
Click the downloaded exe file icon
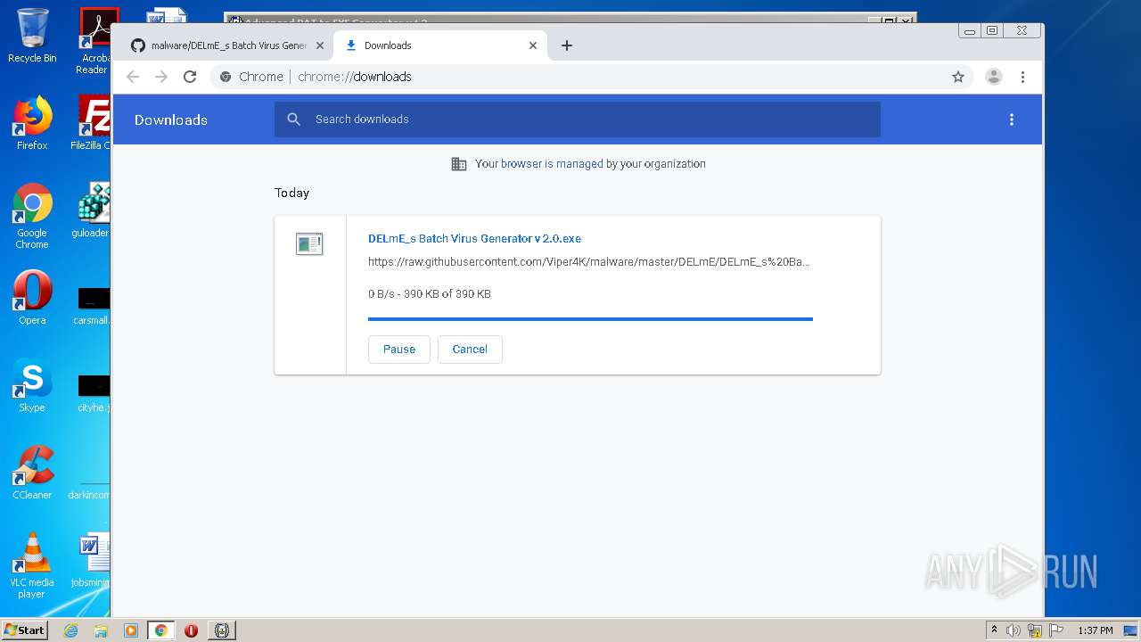309,243
